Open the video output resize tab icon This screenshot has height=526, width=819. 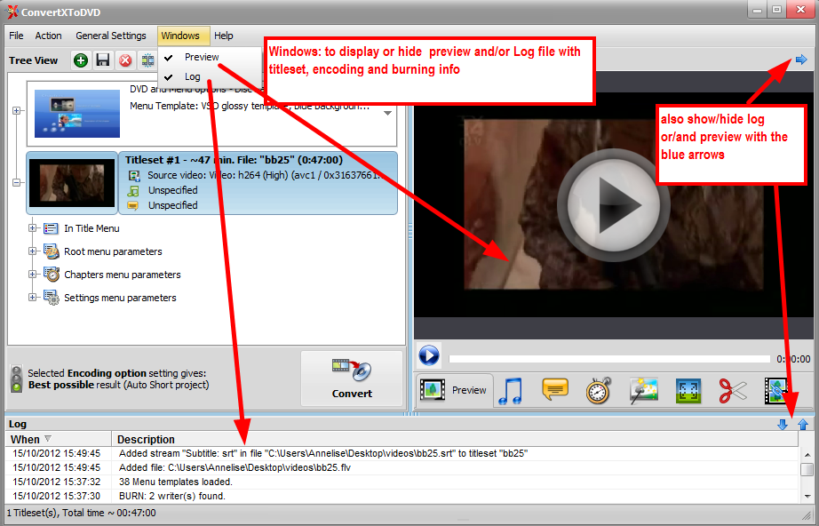pos(688,391)
